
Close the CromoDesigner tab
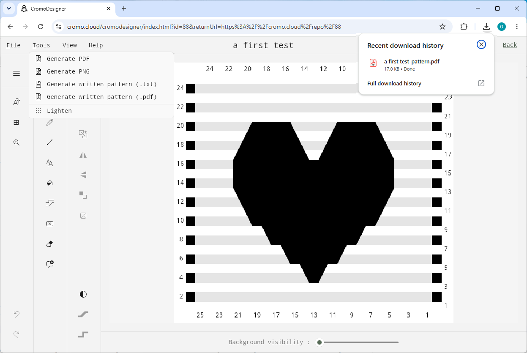(x=109, y=8)
